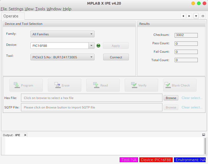Open the Family dropdown
This screenshot has height=164, width=208.
63,34
